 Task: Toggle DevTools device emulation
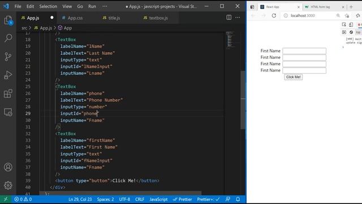351,24
